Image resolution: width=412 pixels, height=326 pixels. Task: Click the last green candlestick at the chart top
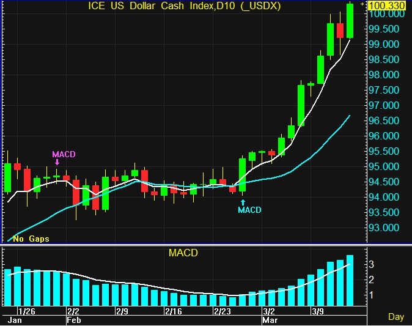coord(350,21)
